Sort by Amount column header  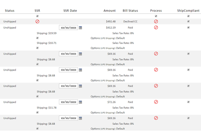point(110,11)
